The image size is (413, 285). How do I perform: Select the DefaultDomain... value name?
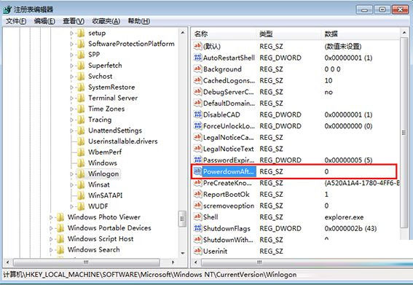click(x=229, y=103)
